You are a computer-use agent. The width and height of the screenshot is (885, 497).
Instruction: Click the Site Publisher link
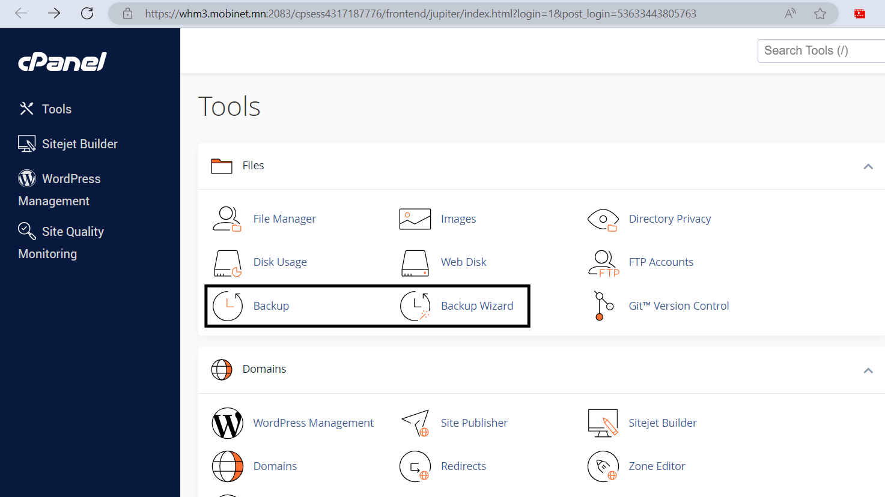[474, 423]
